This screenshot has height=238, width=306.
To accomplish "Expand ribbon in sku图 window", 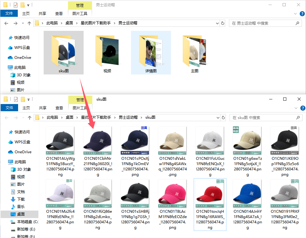I will (296, 108).
